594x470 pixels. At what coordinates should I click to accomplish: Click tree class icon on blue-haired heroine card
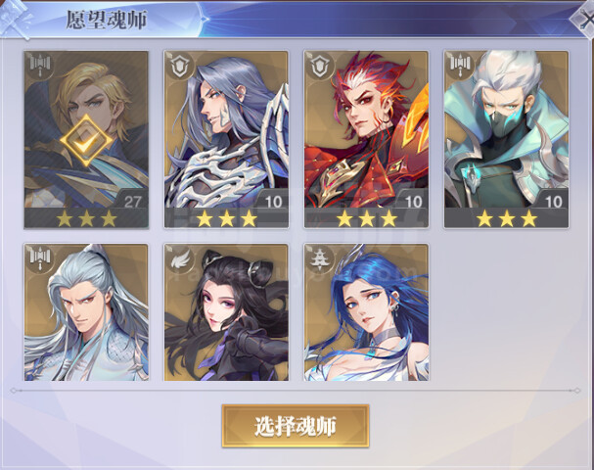point(320,258)
